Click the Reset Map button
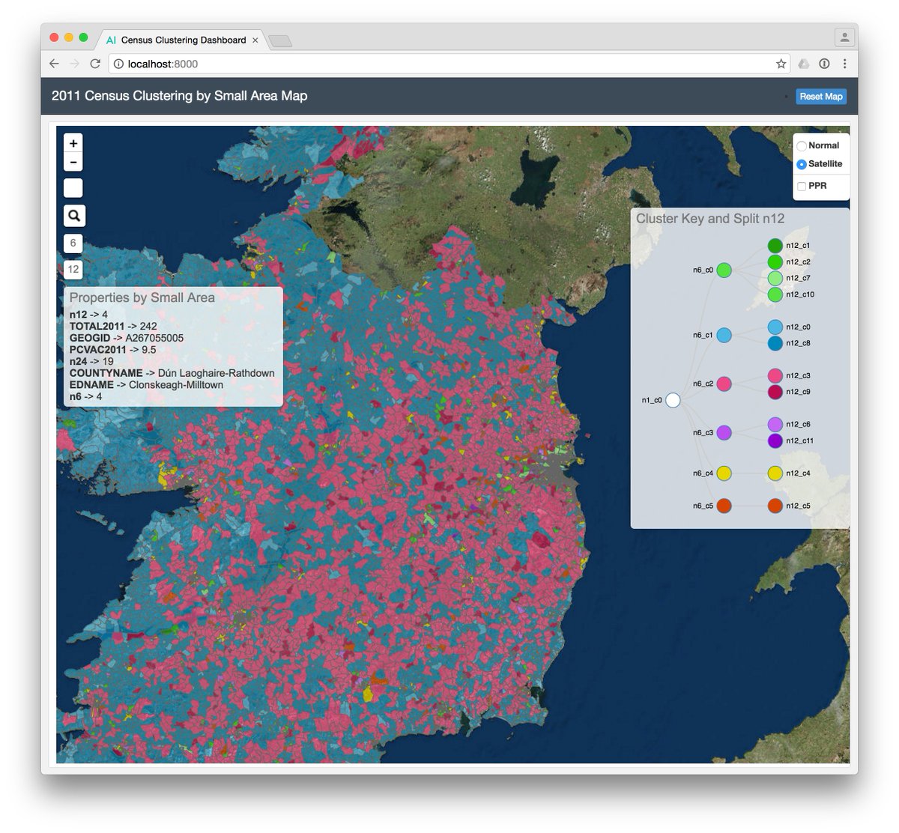The height and width of the screenshot is (833, 899). point(821,96)
